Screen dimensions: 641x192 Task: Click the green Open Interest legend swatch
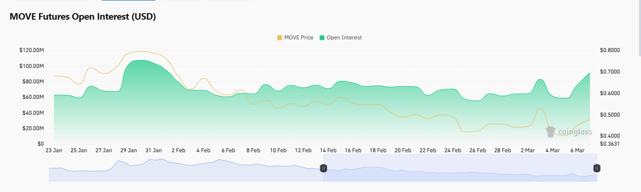[322, 37]
